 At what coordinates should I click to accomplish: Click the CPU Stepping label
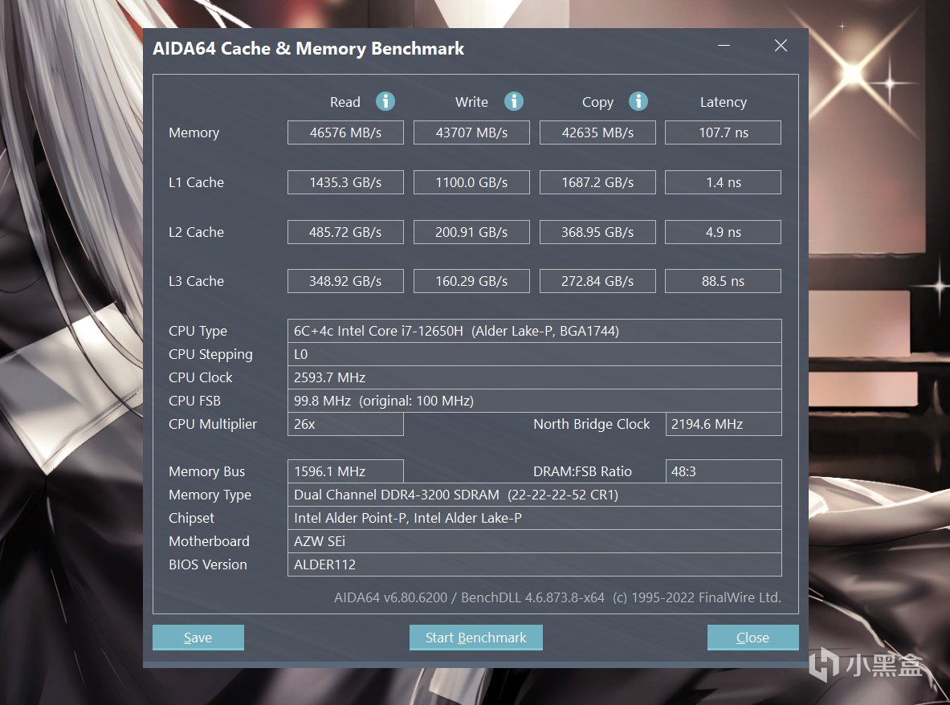tap(211, 354)
